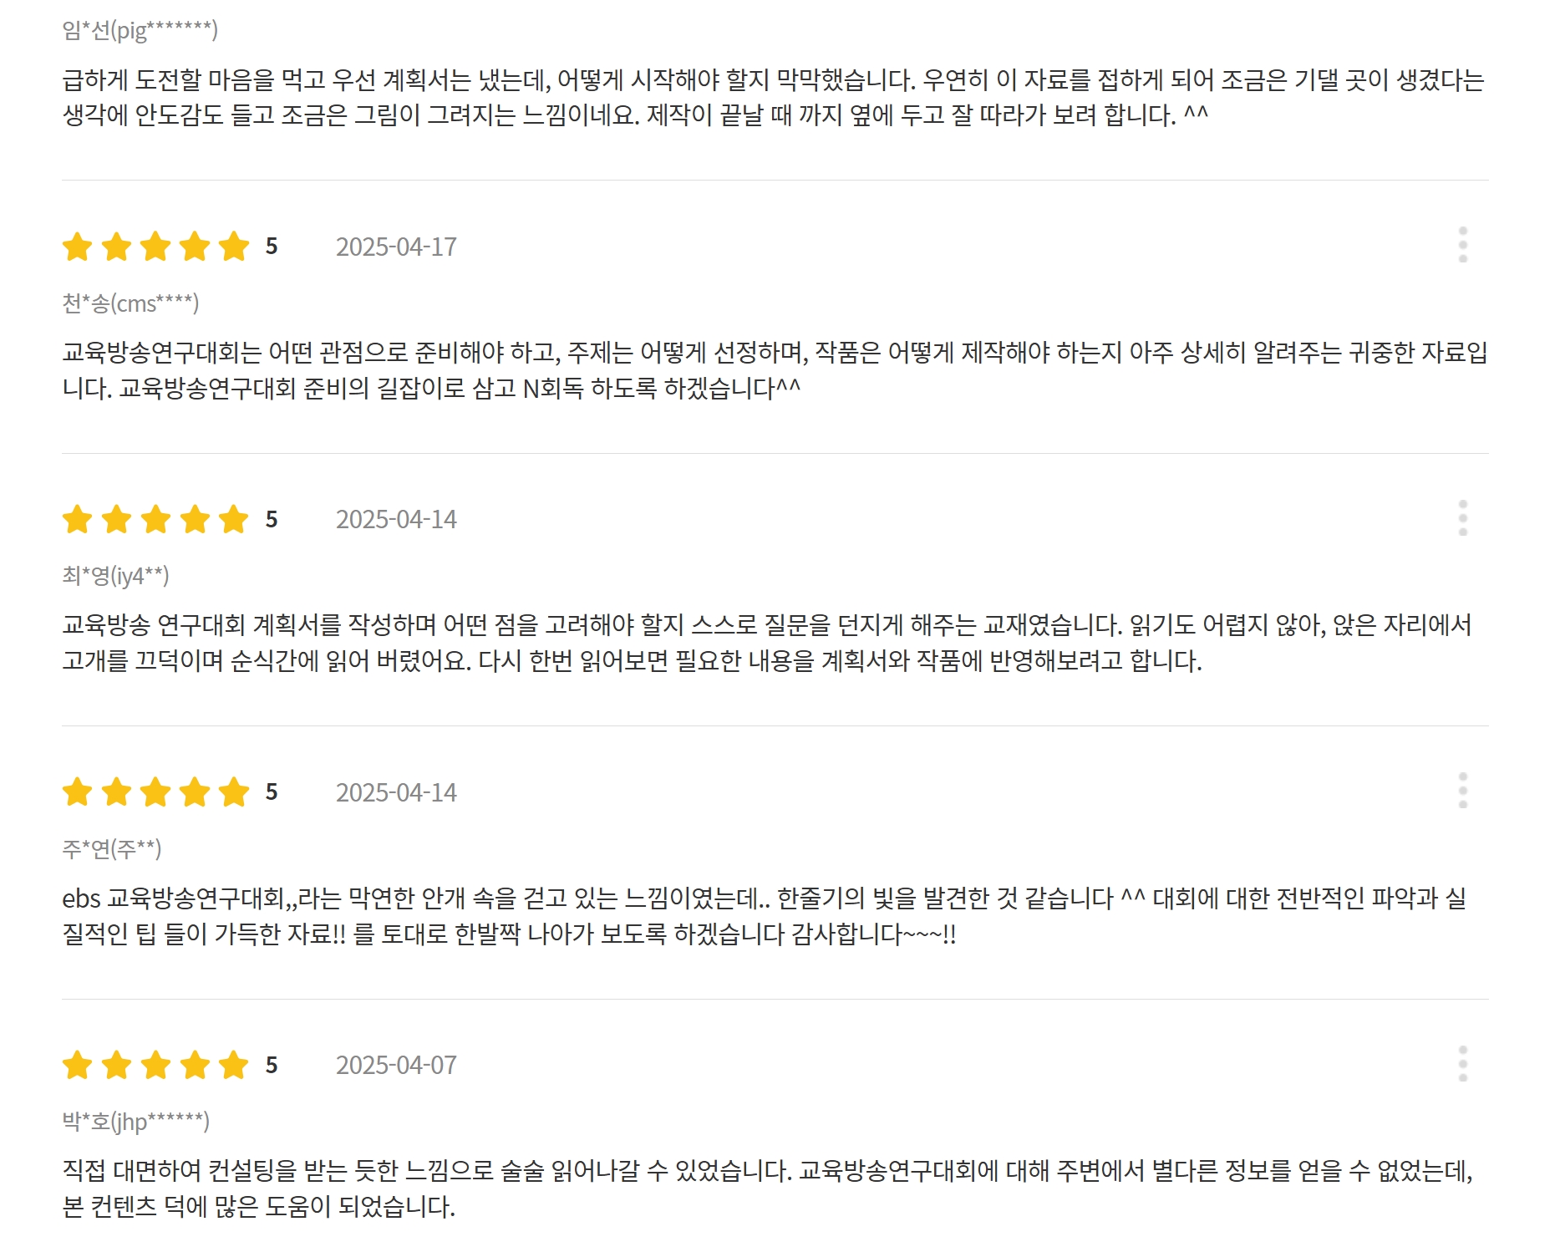Click fifth star in 최*영's review rating
1555x1242 pixels.
point(234,519)
